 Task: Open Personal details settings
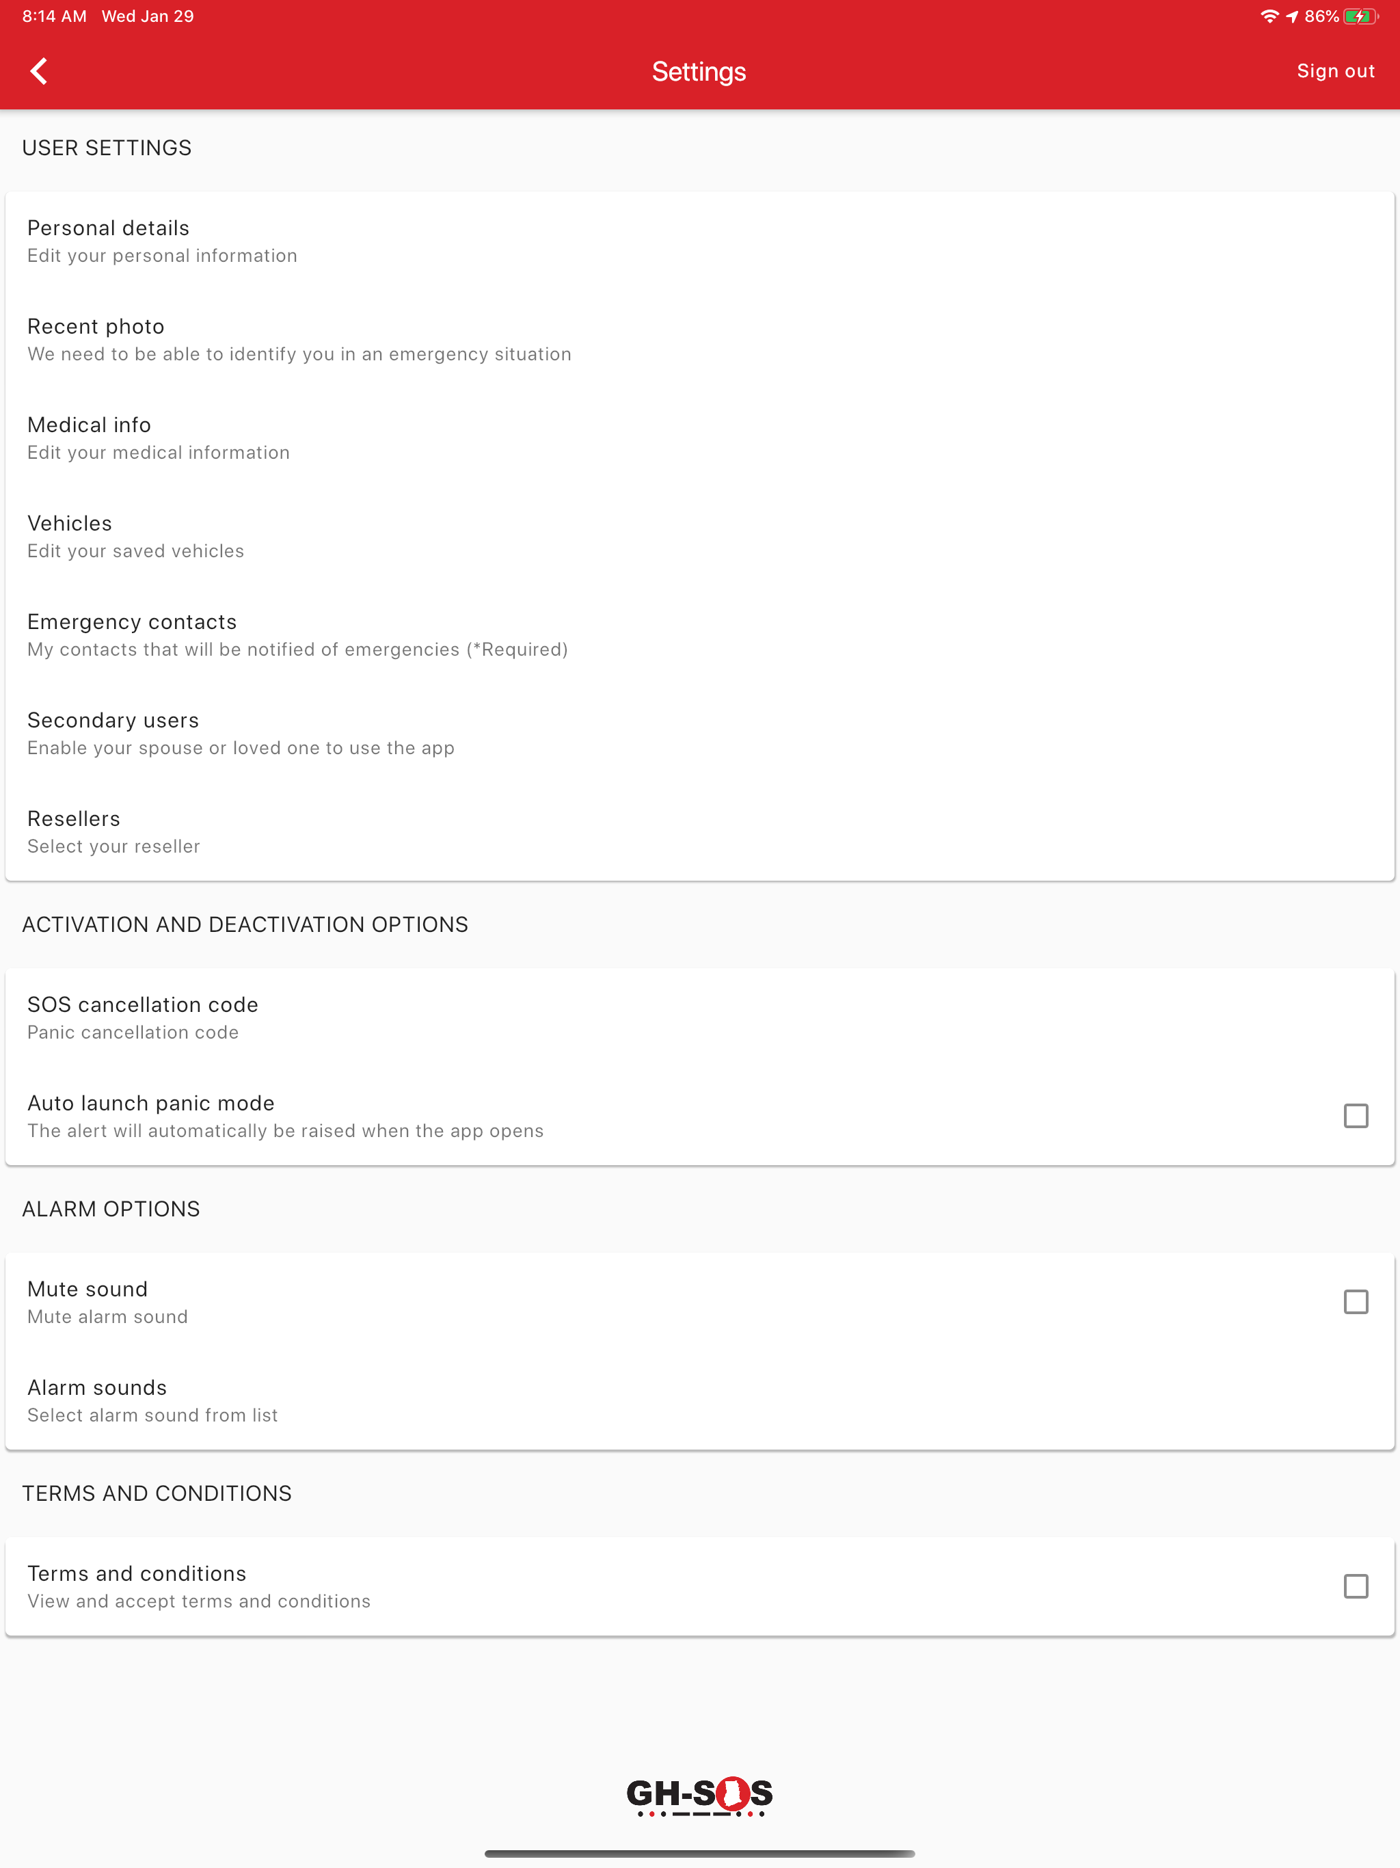coord(699,241)
